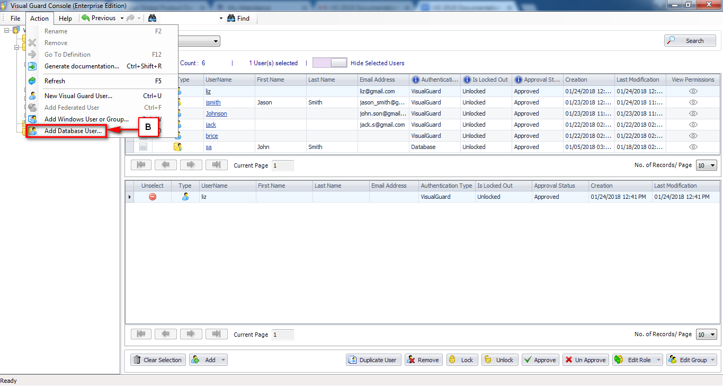Expand the Edit Group dropdown button
The image size is (723, 386).
[712, 359]
